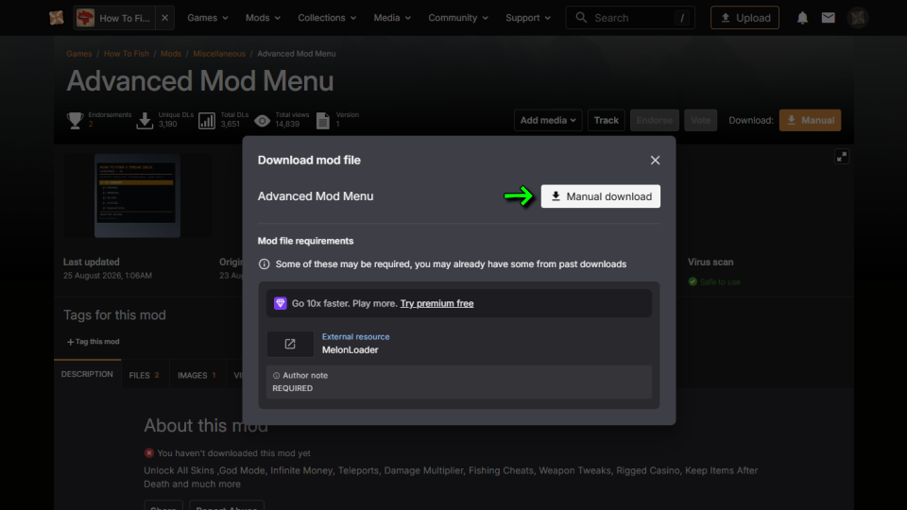Switch to the FILES tab
This screenshot has height=510, width=907.
coord(145,375)
